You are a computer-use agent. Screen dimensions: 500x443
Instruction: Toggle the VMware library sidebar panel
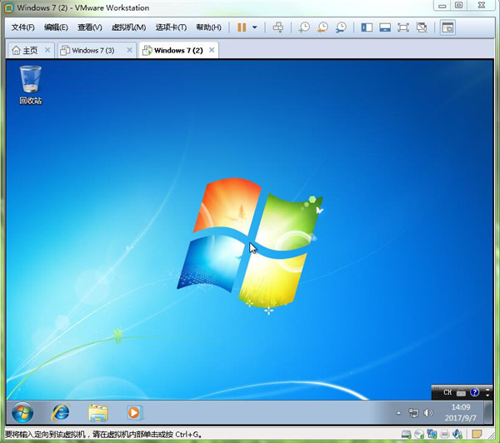[x=367, y=27]
